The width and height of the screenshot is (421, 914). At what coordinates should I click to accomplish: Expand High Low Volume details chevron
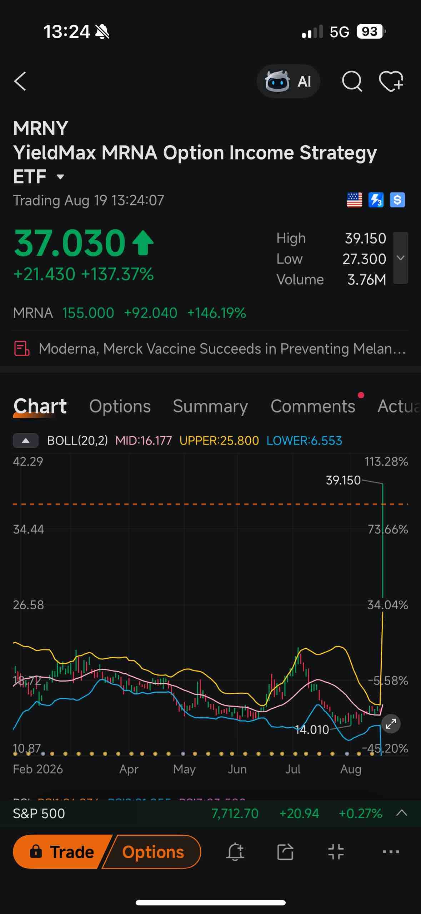click(x=401, y=258)
